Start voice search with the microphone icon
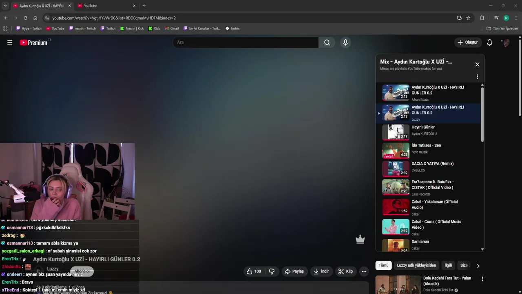 click(x=345, y=42)
